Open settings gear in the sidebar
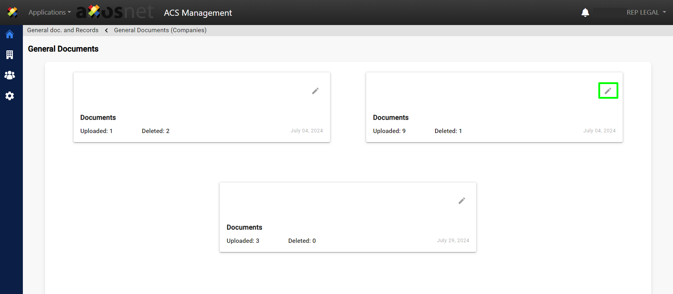The image size is (673, 294). pyautogui.click(x=10, y=96)
